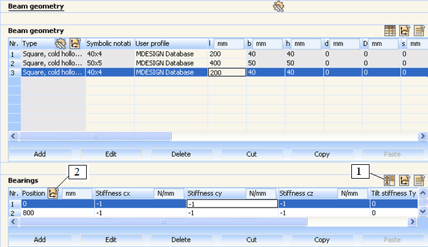Click Add button under Beam geometry table
The height and width of the screenshot is (247, 428).
(x=40, y=154)
